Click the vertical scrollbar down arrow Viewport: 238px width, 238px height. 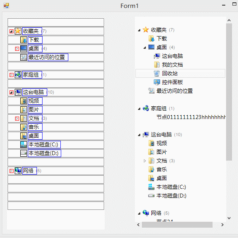[229, 218]
